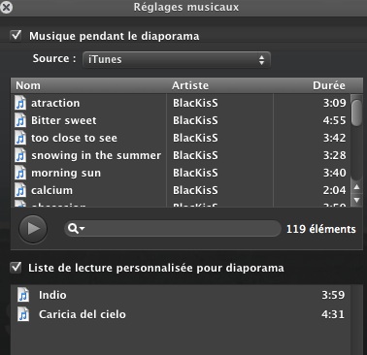The image size is (367, 355).
Task: Click music file icon beside Bitter sweet
Action: click(20, 120)
